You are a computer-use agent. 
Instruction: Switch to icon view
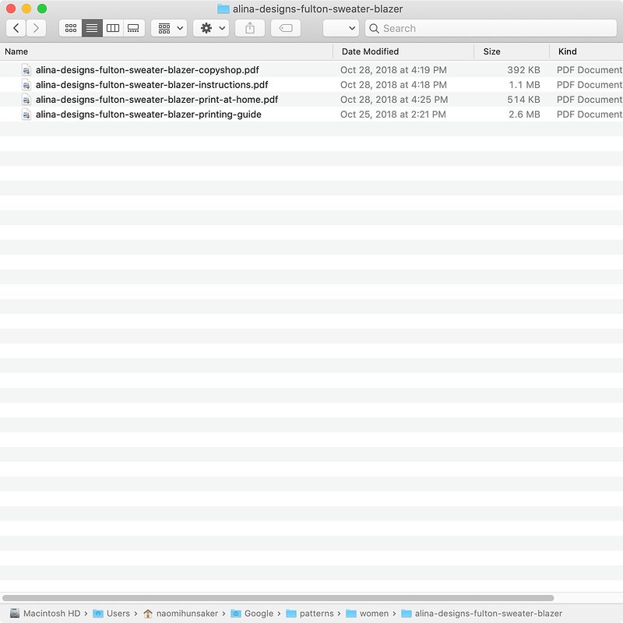(x=71, y=28)
